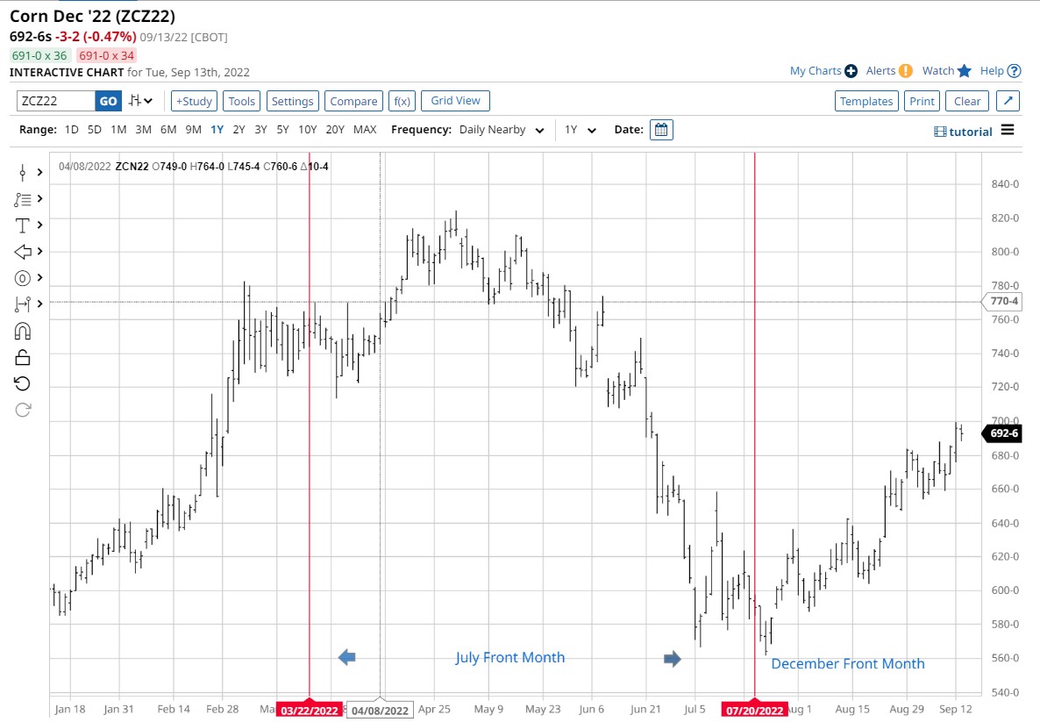Screen dimensions: 1040x722
Task: Toggle the magnet snap mode
Action: click(23, 331)
